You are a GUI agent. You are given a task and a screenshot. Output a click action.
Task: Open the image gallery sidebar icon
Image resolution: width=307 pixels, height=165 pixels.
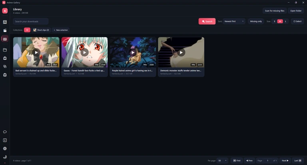coord(5,22)
